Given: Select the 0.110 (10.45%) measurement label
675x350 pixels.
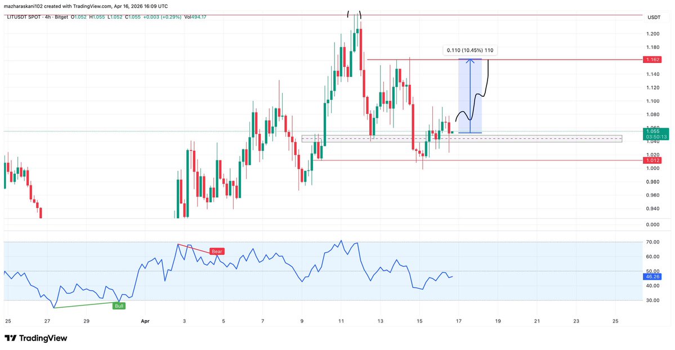Looking at the screenshot, I should pyautogui.click(x=469, y=50).
